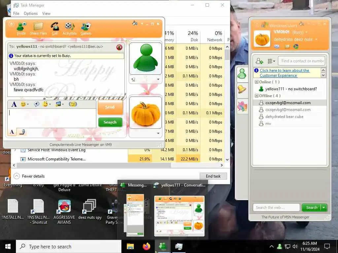Screen dimensions: 338x253
Task: Open MSN Today icon in Messenger header
Action: [296, 46]
